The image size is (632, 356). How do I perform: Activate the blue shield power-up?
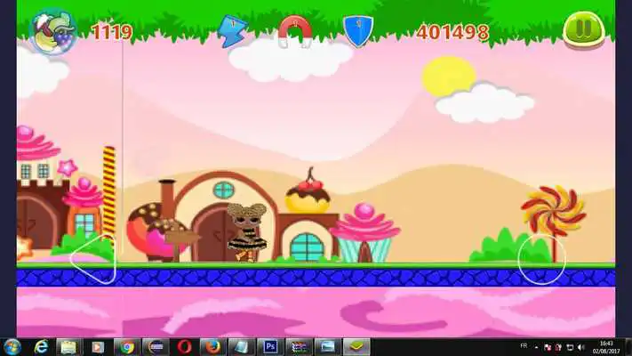pyautogui.click(x=357, y=31)
